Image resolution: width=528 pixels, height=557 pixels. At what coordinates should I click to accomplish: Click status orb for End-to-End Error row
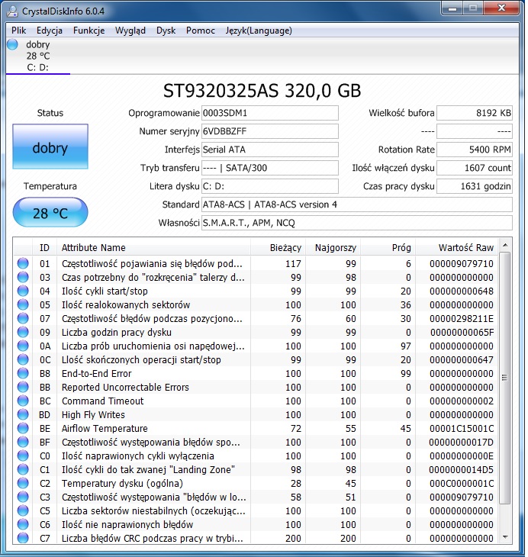click(x=23, y=373)
